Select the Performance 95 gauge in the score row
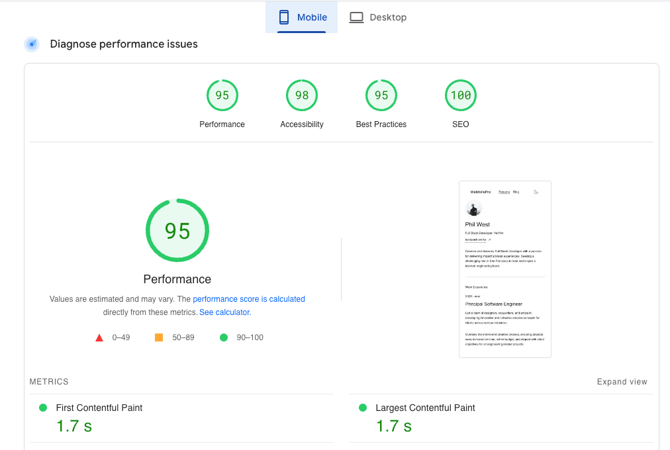This screenshot has height=450, width=670. click(x=222, y=95)
